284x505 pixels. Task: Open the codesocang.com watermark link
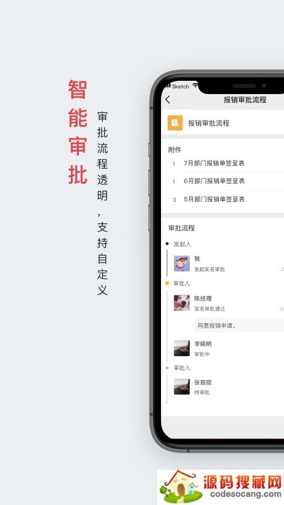click(x=246, y=494)
